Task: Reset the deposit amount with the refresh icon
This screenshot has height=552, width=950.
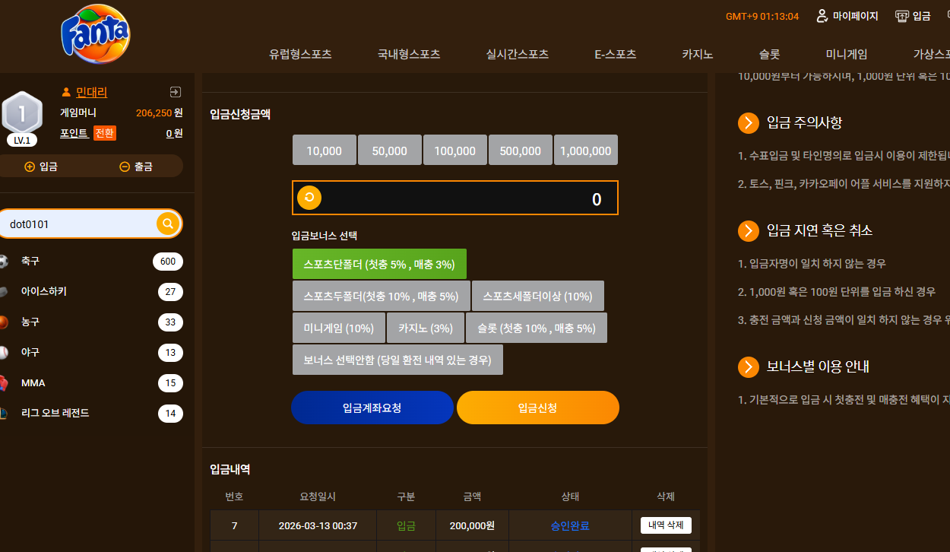Action: [309, 198]
